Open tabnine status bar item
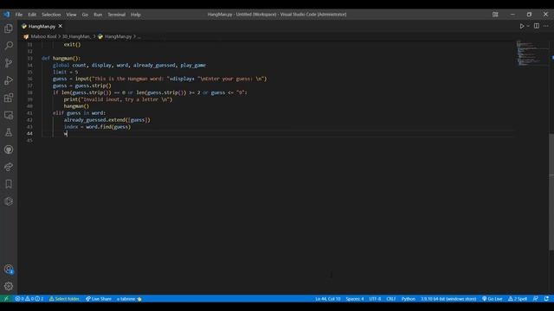 coord(129,299)
